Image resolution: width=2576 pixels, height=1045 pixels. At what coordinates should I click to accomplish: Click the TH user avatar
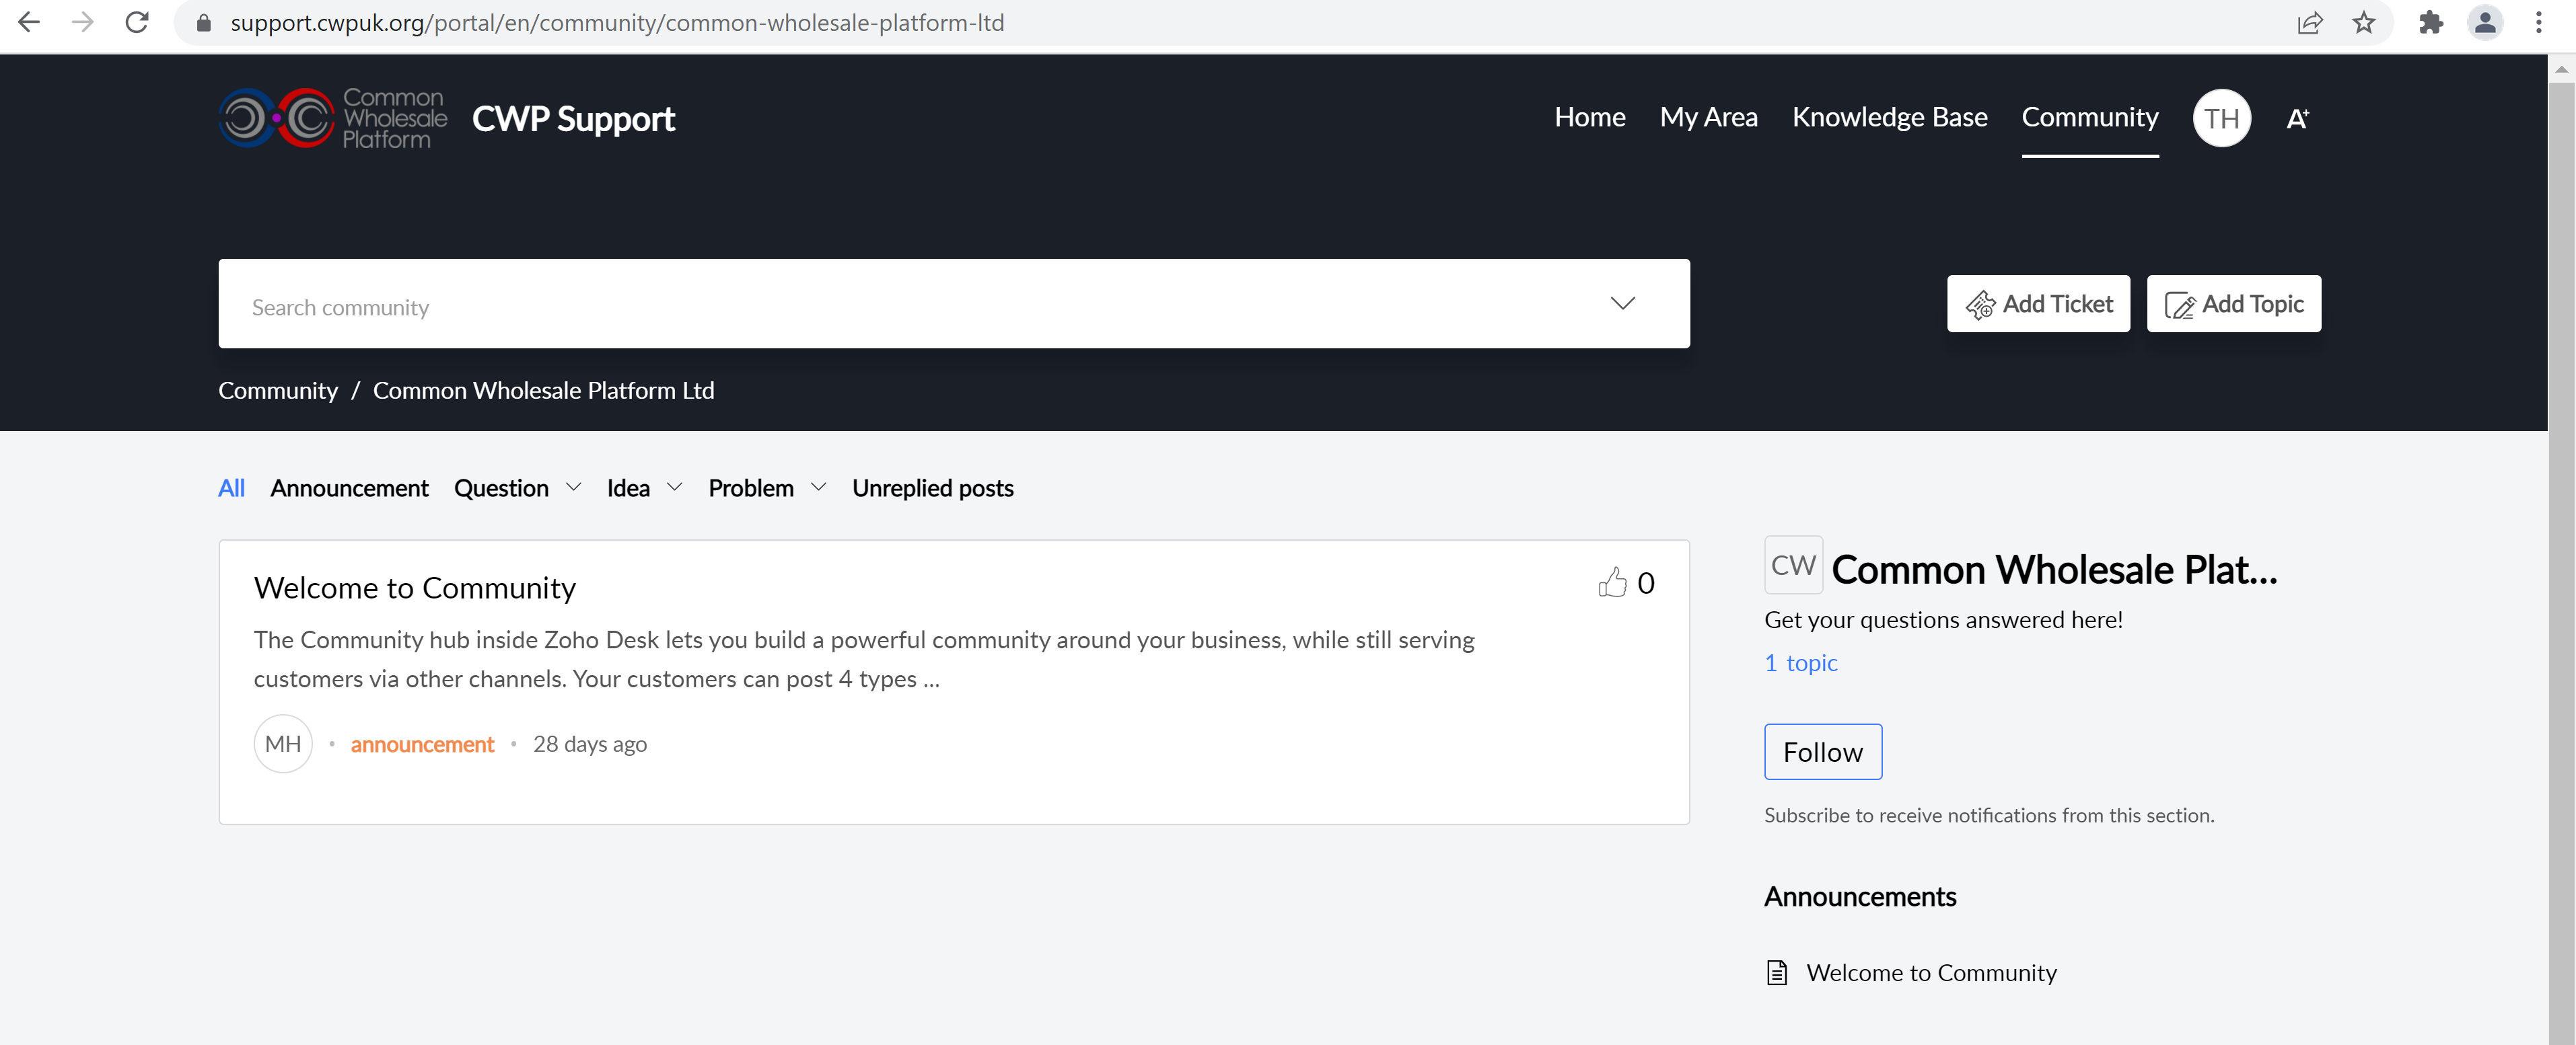click(x=2221, y=119)
